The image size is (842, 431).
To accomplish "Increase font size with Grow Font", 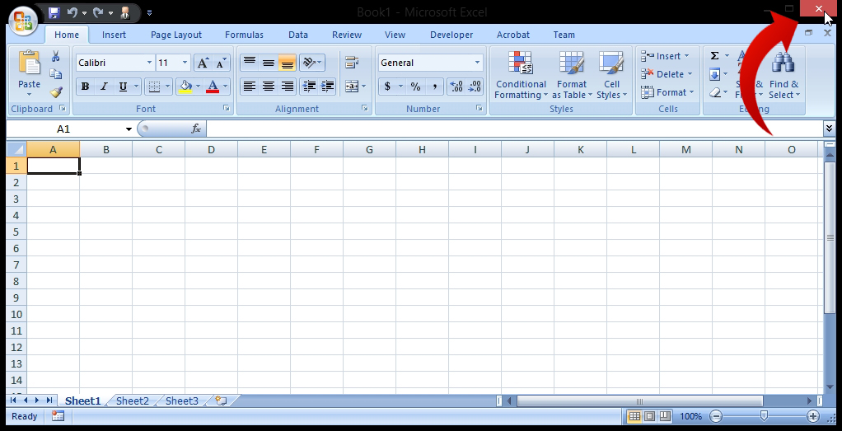I will [203, 63].
